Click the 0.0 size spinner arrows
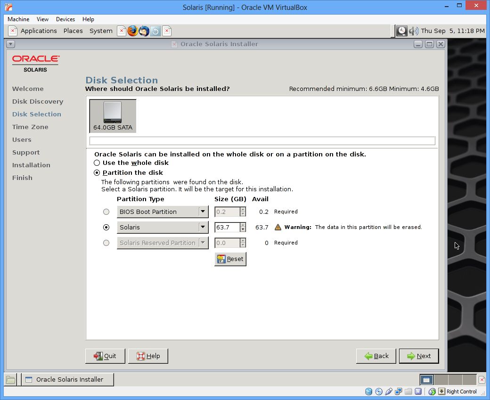The width and height of the screenshot is (490, 400). [x=243, y=243]
